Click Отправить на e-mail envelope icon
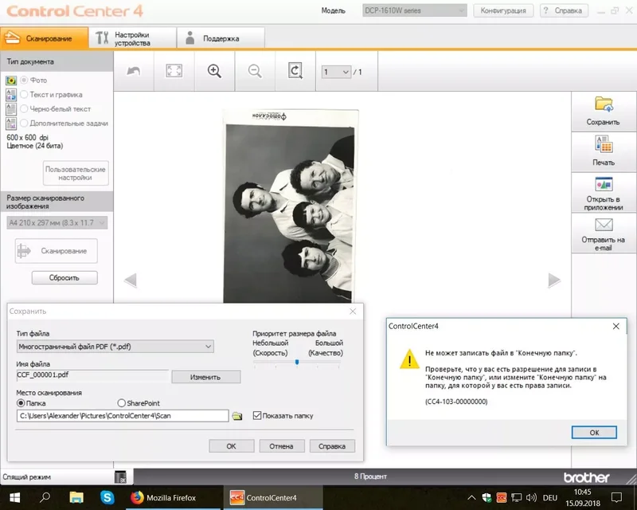This screenshot has height=510, width=637. (x=603, y=226)
